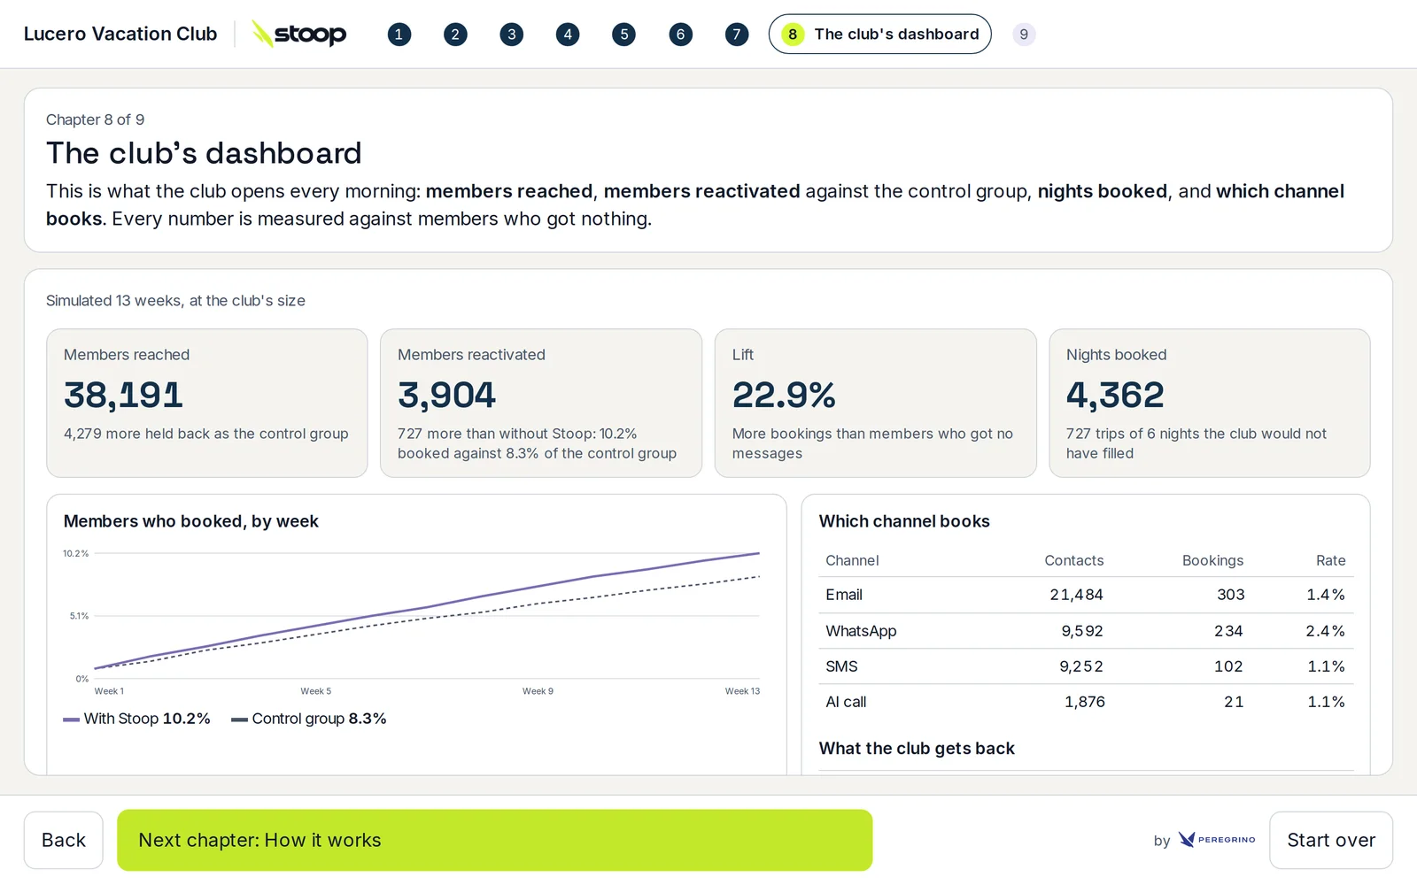Click the Contacts column header
The image size is (1417, 885).
[x=1073, y=560]
